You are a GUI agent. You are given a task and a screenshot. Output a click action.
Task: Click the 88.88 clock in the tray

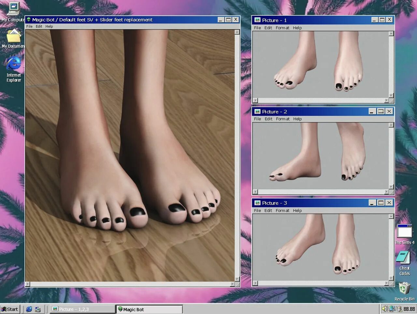pyautogui.click(x=409, y=309)
